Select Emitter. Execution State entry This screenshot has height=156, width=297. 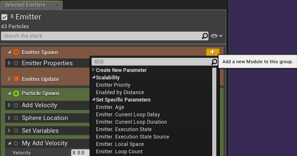124,130
